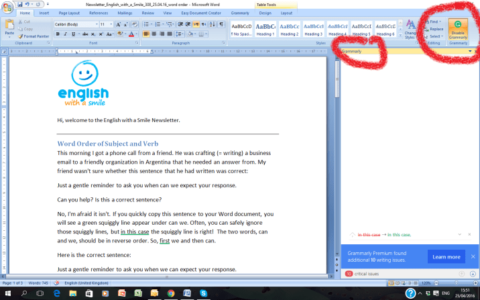The height and width of the screenshot is (300, 480).
Task: Increase paragraph indent
Action: [188, 24]
